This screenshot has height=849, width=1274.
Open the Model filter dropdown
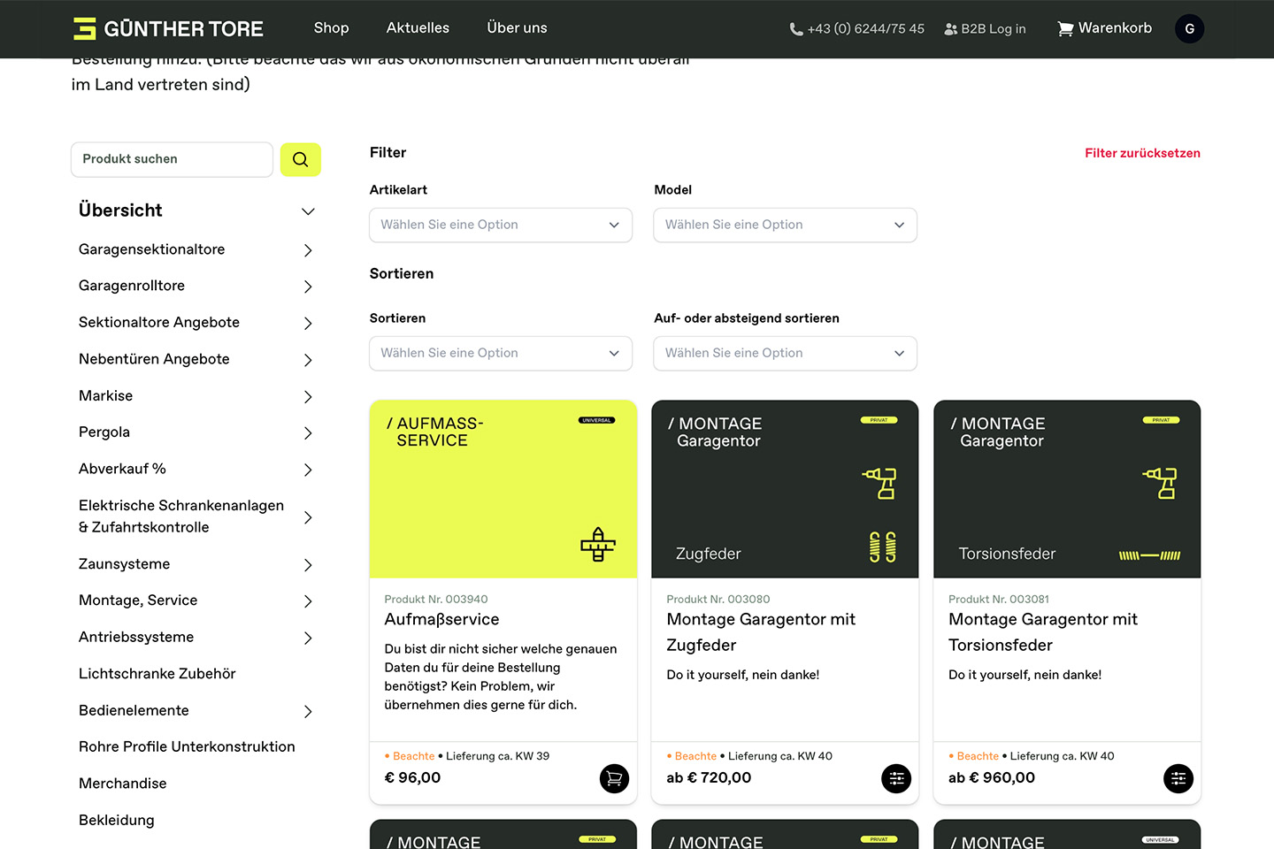[x=785, y=225]
